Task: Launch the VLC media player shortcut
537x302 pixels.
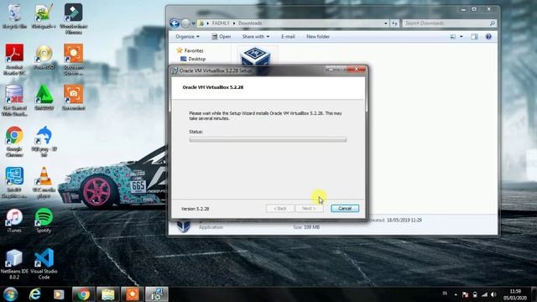Action: coord(44,182)
